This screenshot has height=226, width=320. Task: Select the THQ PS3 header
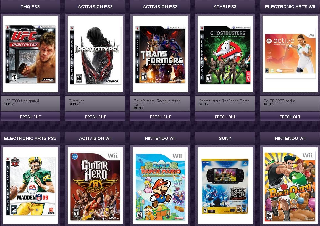[x=30, y=7]
